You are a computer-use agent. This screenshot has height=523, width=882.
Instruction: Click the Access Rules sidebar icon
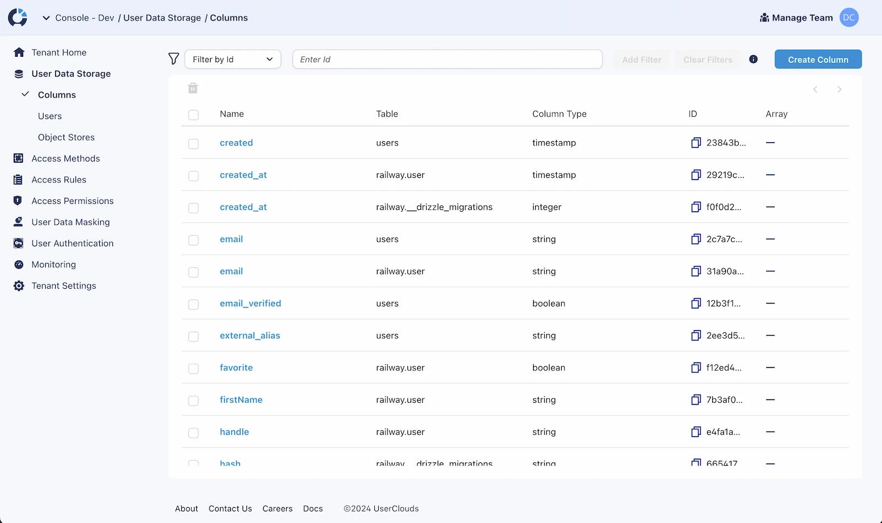pyautogui.click(x=19, y=180)
